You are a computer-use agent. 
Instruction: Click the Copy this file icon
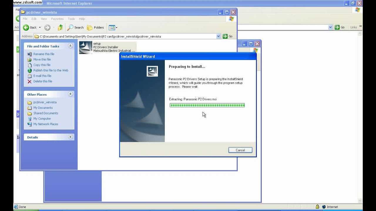click(29, 65)
